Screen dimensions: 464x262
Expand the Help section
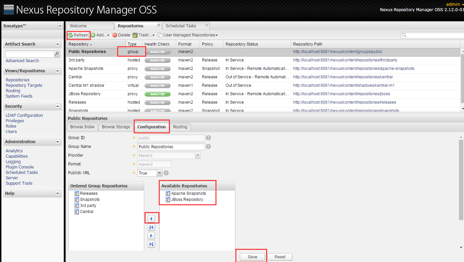(x=57, y=193)
